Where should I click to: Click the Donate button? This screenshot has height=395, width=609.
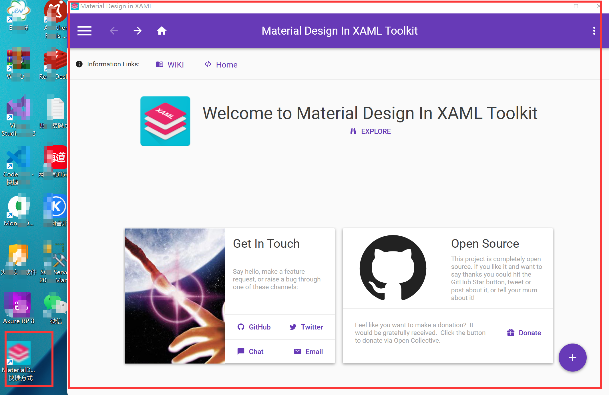pos(524,333)
